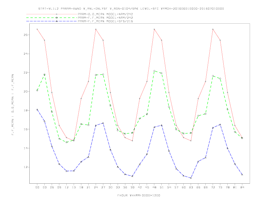This screenshot has width=264, height=204.
Task: Click x-axis tick label 72
Action: [x=213, y=187]
